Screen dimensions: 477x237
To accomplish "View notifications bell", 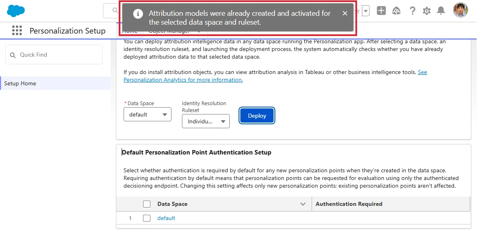I will [x=441, y=11].
